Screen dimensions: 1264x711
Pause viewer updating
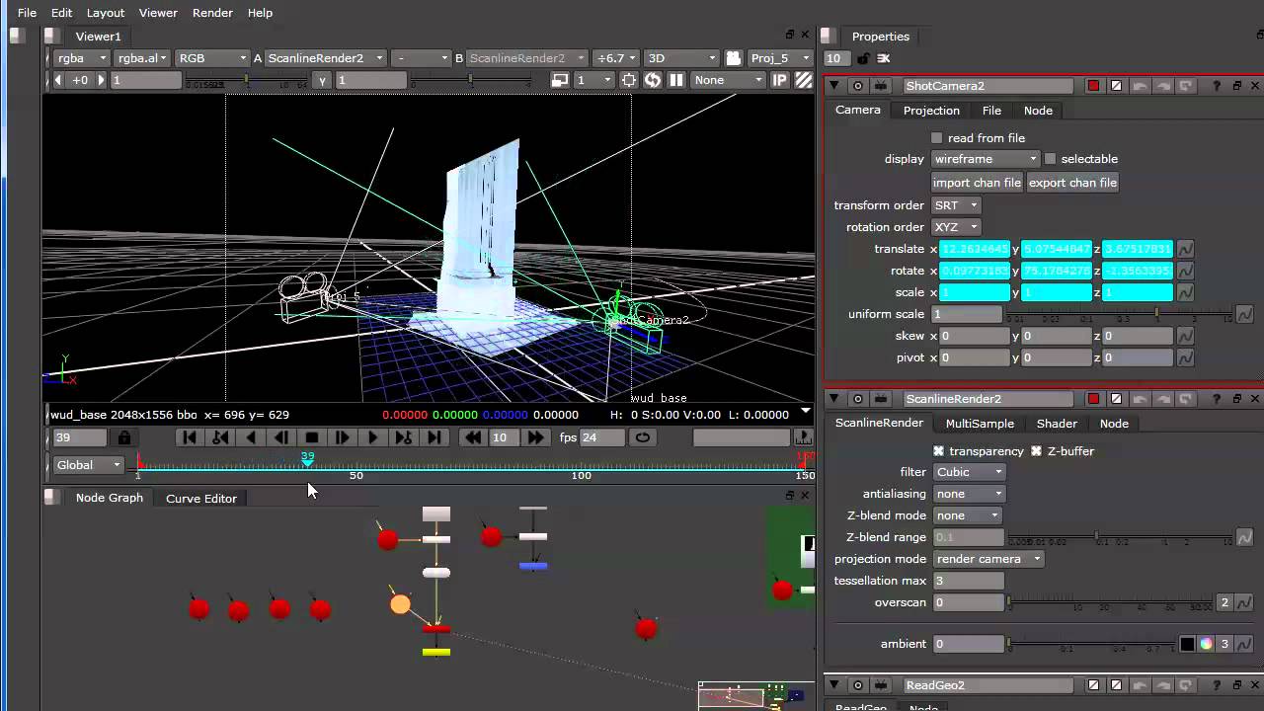click(x=676, y=80)
